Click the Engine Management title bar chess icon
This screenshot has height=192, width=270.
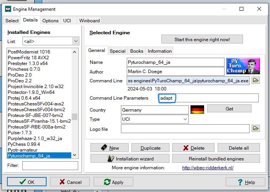pyautogui.click(x=8, y=9)
